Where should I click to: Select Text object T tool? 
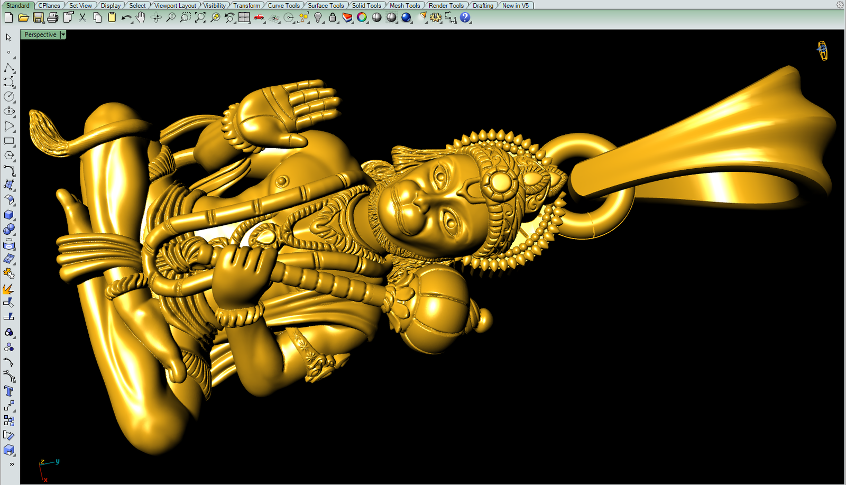[x=9, y=391]
